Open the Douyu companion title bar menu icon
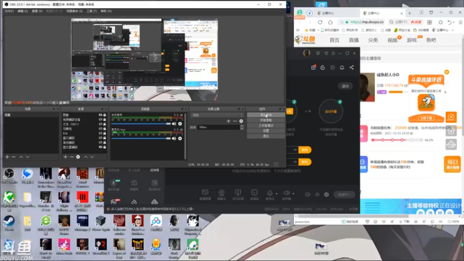The width and height of the screenshot is (464, 261). (333, 53)
